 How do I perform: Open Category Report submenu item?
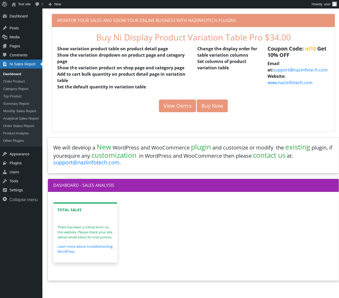[16, 89]
